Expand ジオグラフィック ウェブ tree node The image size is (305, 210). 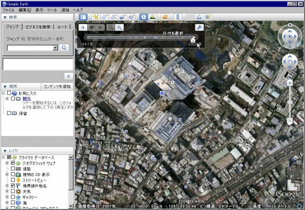[x=7, y=163]
